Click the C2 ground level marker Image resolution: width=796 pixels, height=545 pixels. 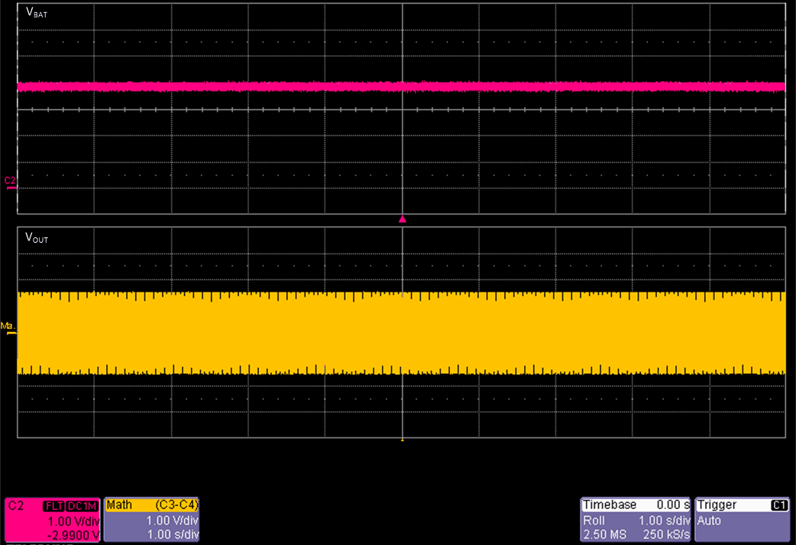tap(10, 182)
